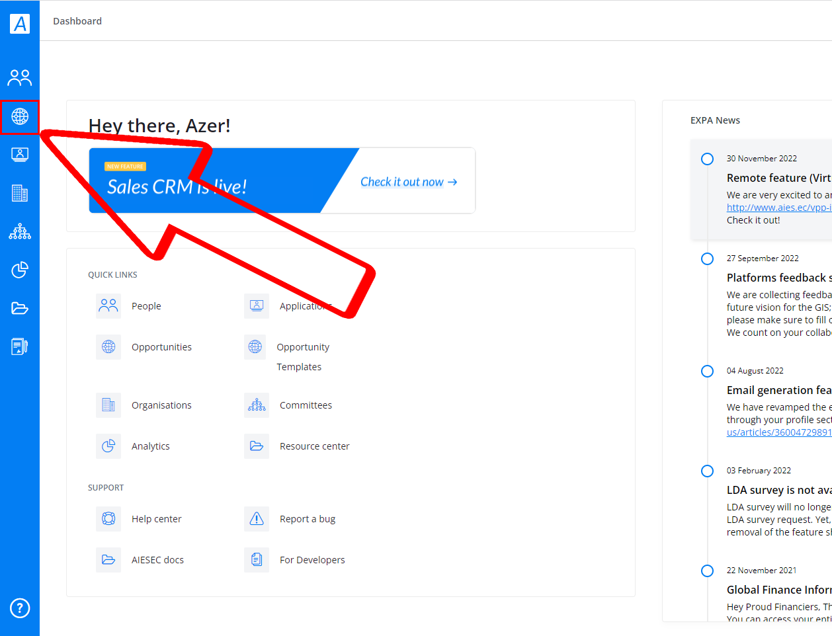Image resolution: width=832 pixels, height=636 pixels.
Task: Open Opportunity Templates link
Action: 303,357
